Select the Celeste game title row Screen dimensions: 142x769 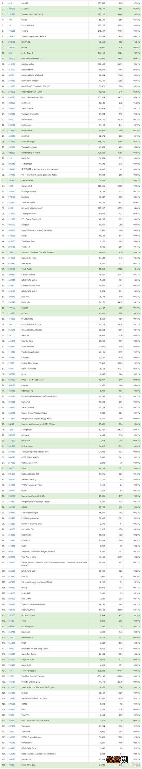[71, 386]
